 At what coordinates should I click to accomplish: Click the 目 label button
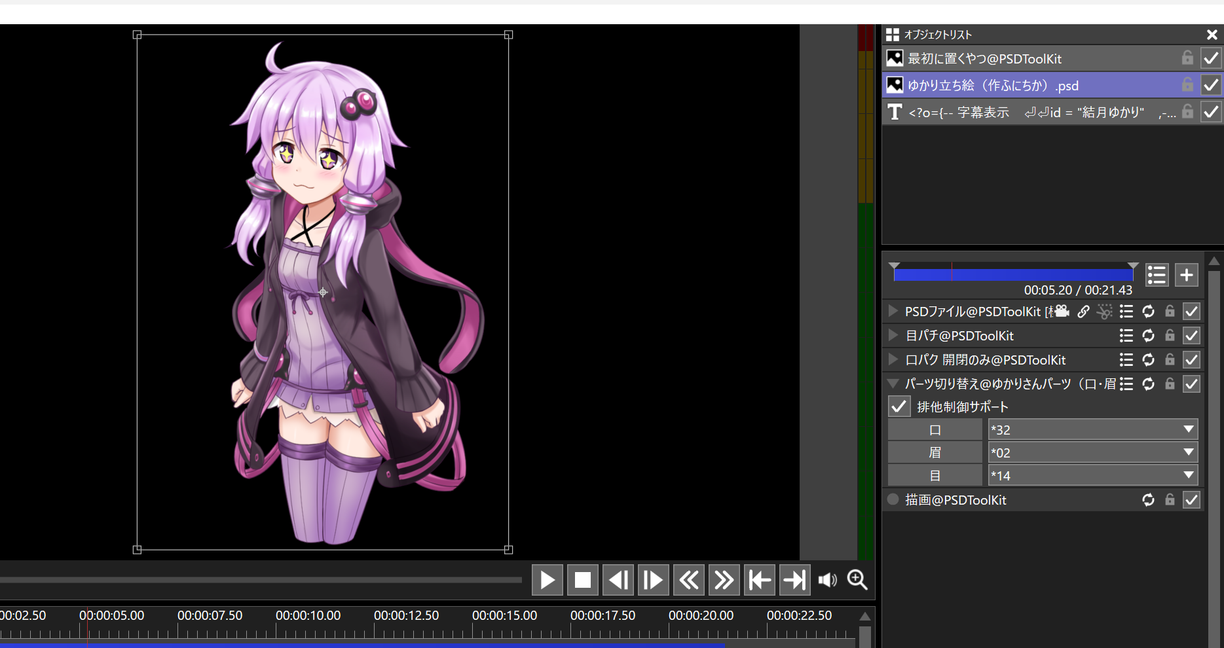(x=935, y=476)
